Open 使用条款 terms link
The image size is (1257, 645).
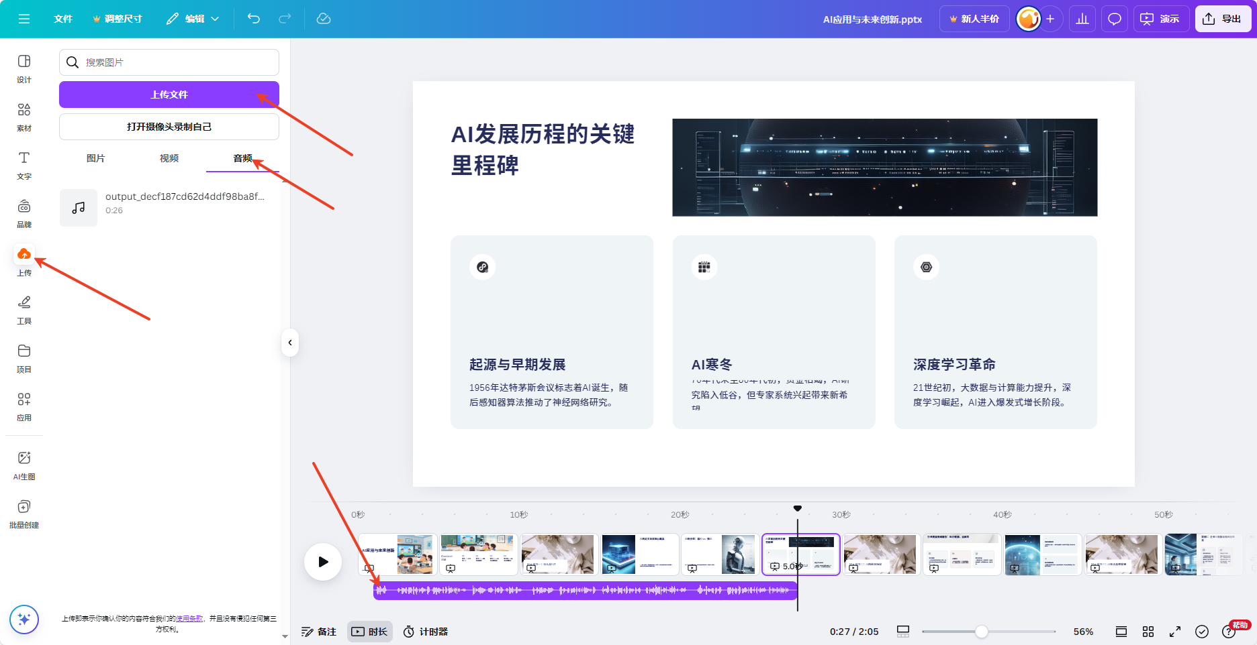[x=189, y=619]
